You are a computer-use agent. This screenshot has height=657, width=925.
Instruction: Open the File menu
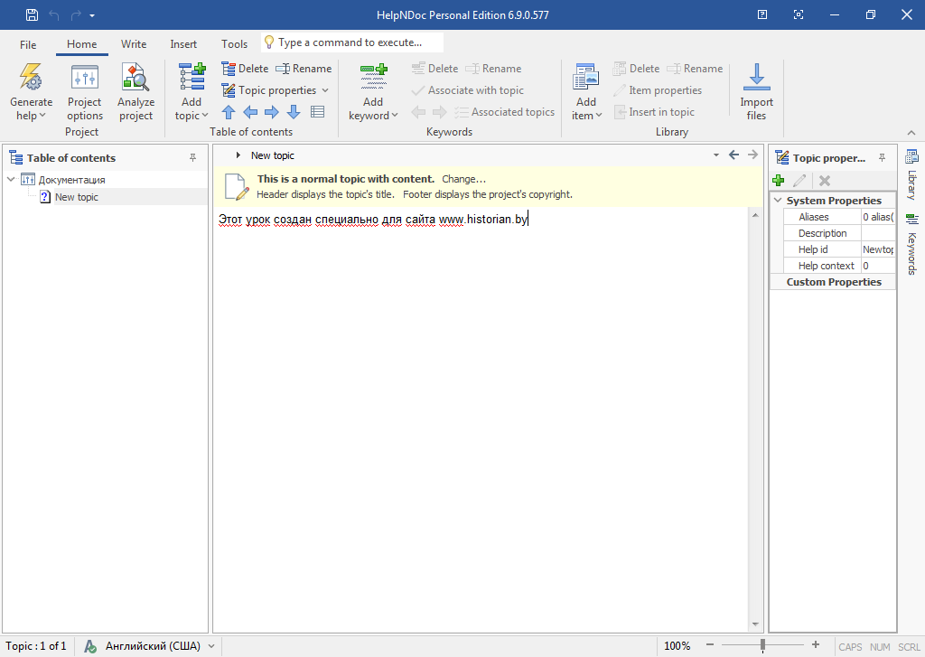point(28,44)
